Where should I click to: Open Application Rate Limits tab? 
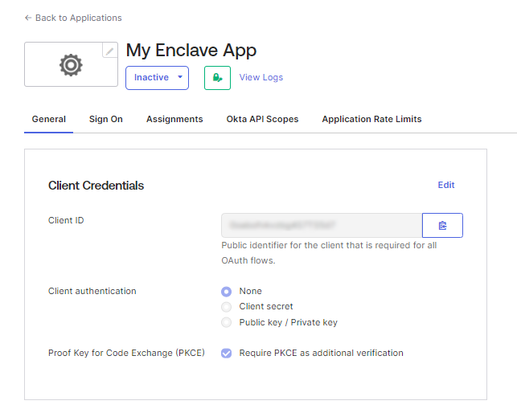[x=372, y=119]
